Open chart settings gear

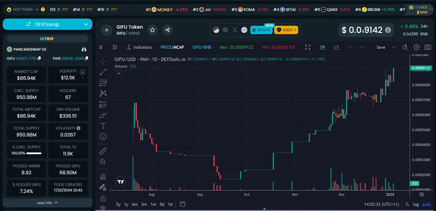click(417, 47)
